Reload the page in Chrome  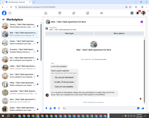(11, 7)
